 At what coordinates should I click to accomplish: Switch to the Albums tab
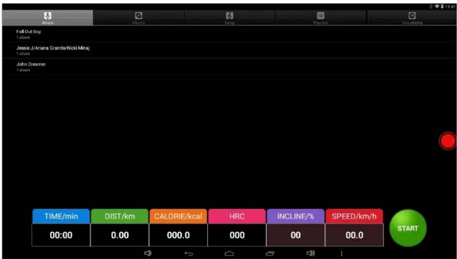click(x=139, y=18)
